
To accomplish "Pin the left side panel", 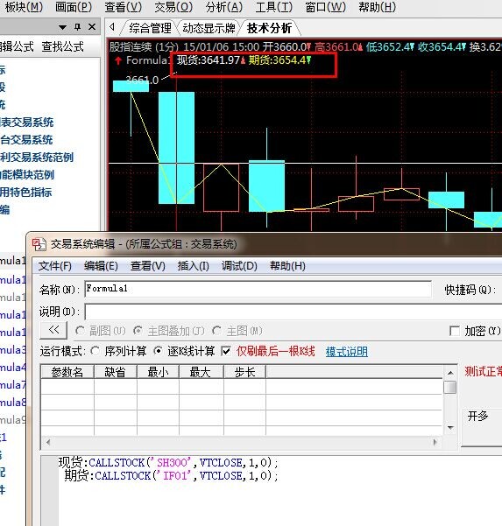I will tap(78, 27).
